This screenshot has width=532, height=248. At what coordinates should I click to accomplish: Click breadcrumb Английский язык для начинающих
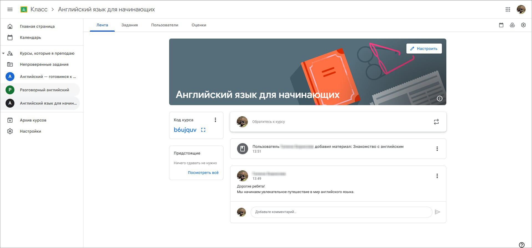(x=106, y=9)
